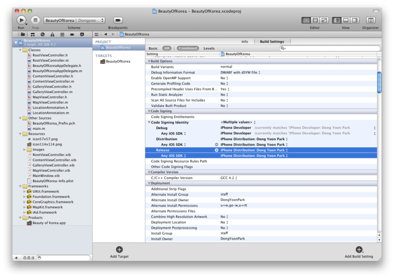Show the Breakpoint navigator
Screen dimensions: 394x278
(72, 35)
